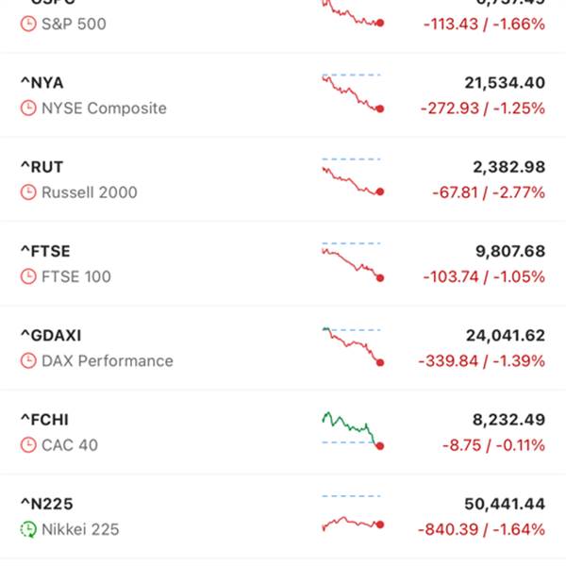Click the CAC 40 price 8,232.49
Viewport: 566px width, 566px height.
508,420
